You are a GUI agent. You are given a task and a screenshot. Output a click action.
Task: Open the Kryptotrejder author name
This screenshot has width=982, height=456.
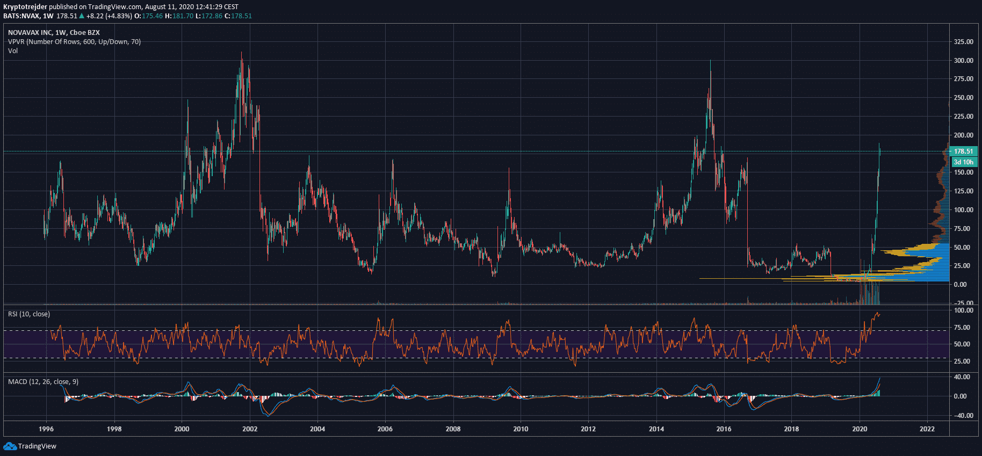pos(25,7)
